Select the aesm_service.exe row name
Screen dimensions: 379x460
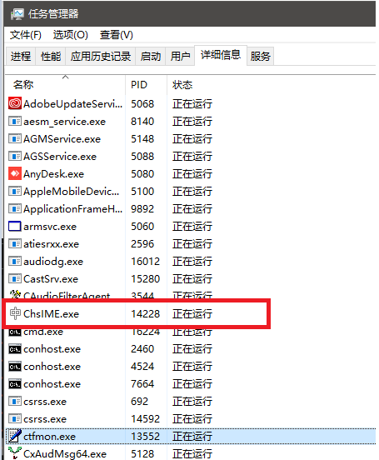[64, 122]
